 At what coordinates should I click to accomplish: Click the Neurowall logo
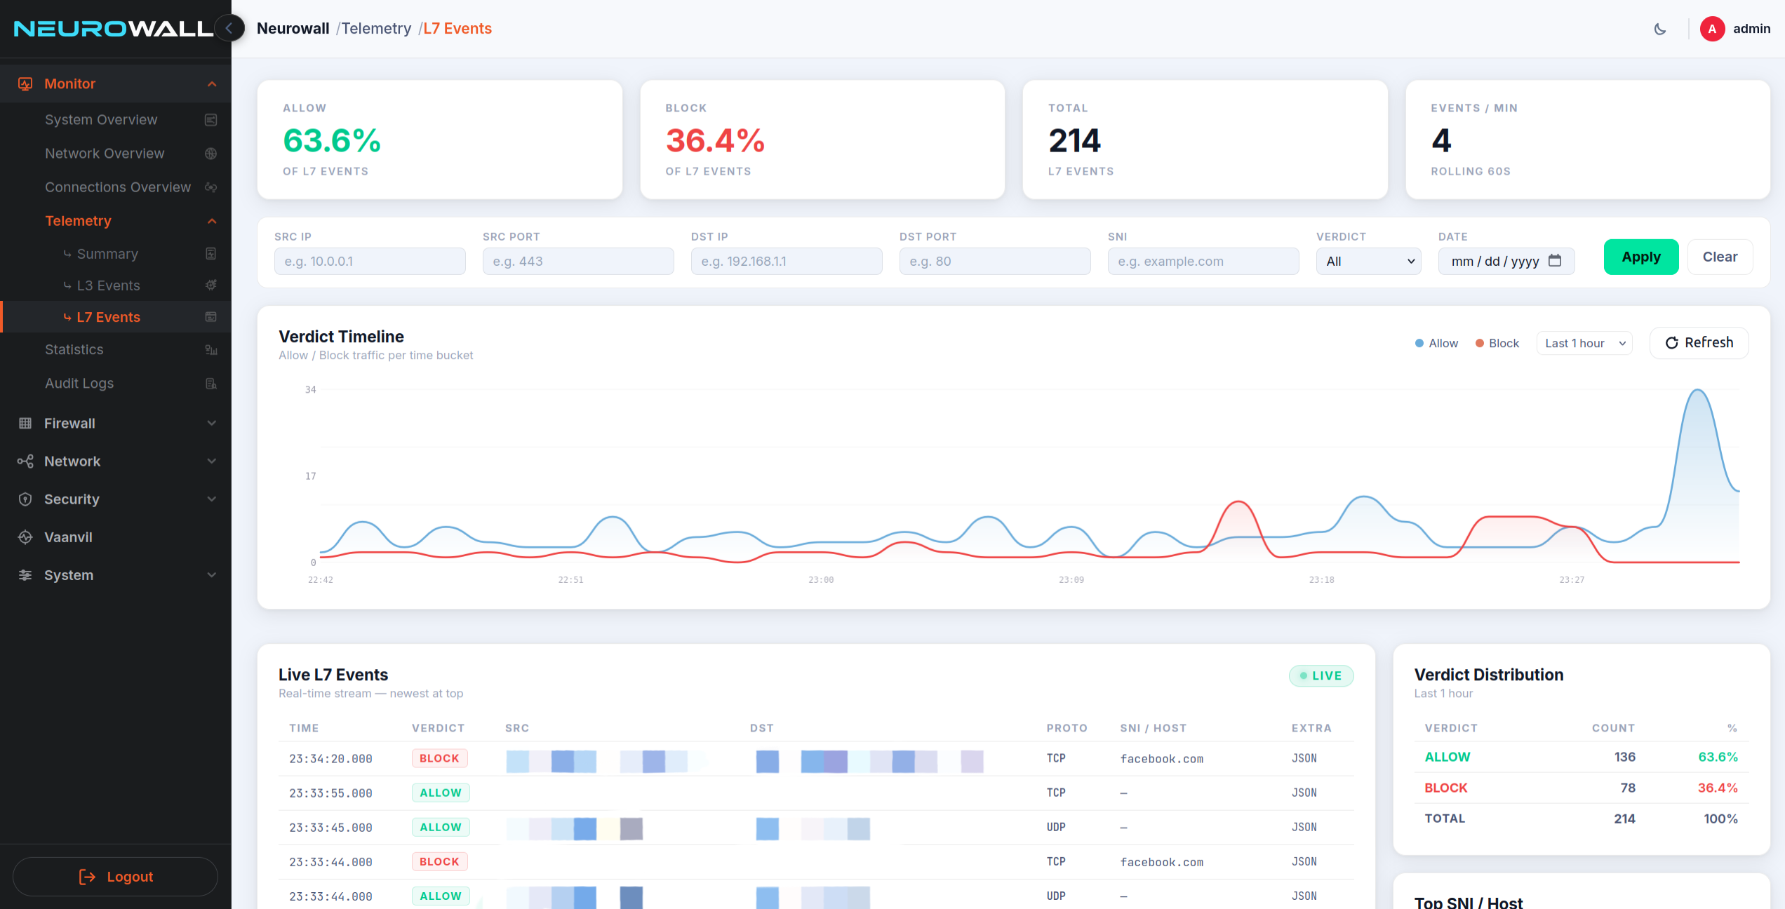[x=113, y=29]
